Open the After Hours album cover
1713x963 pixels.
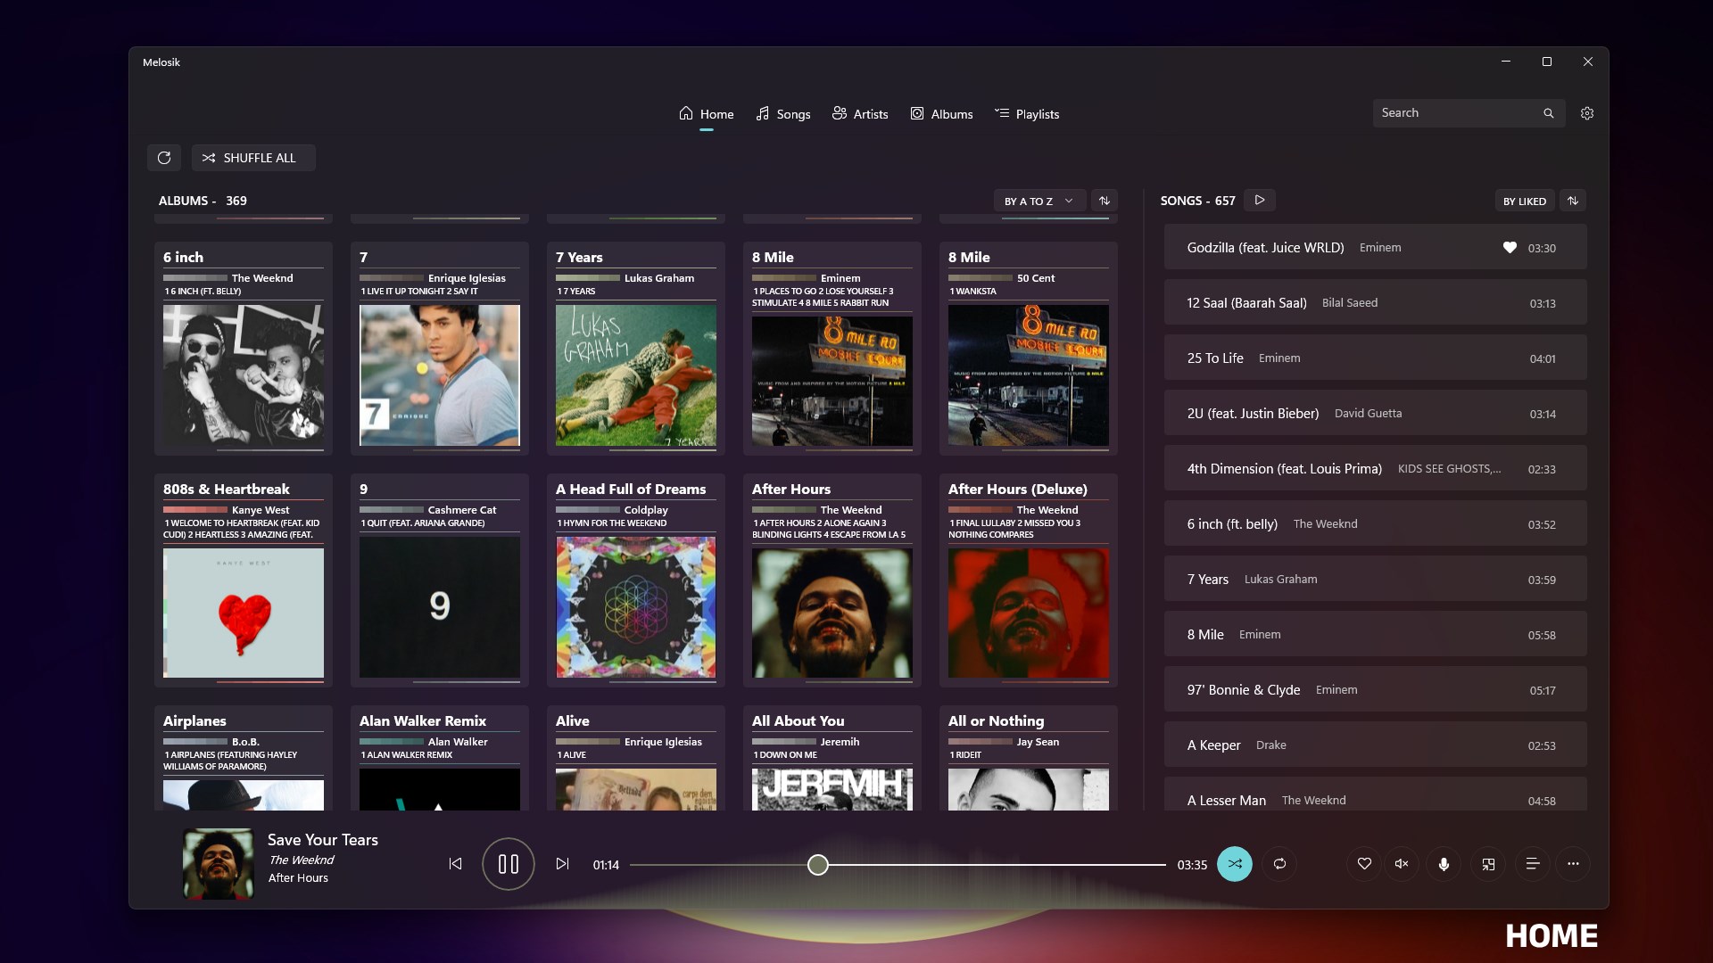tap(831, 612)
